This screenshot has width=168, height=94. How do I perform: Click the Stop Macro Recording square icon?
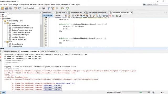pyautogui.click(x=113, y=16)
